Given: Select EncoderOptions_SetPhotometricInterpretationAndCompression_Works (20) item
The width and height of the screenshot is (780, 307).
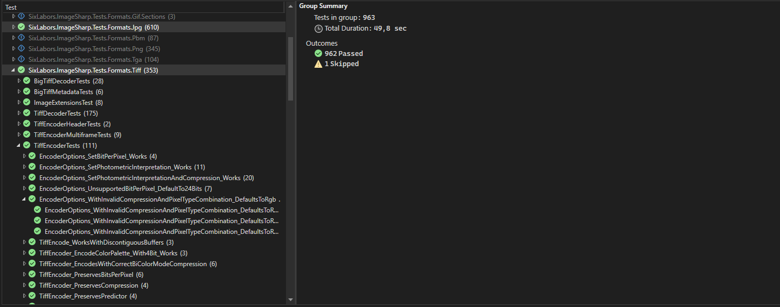Looking at the screenshot, I should pyautogui.click(x=147, y=177).
